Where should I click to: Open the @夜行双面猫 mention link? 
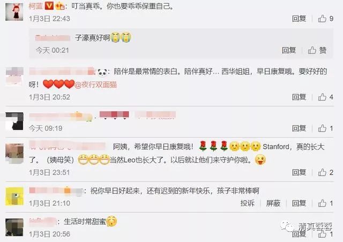(95, 85)
